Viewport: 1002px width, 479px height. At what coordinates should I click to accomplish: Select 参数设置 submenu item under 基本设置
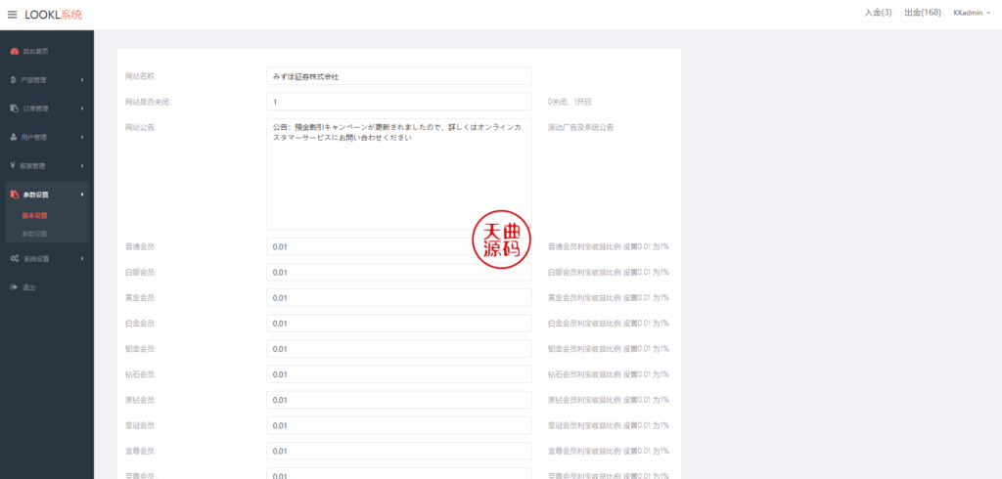pyautogui.click(x=34, y=234)
